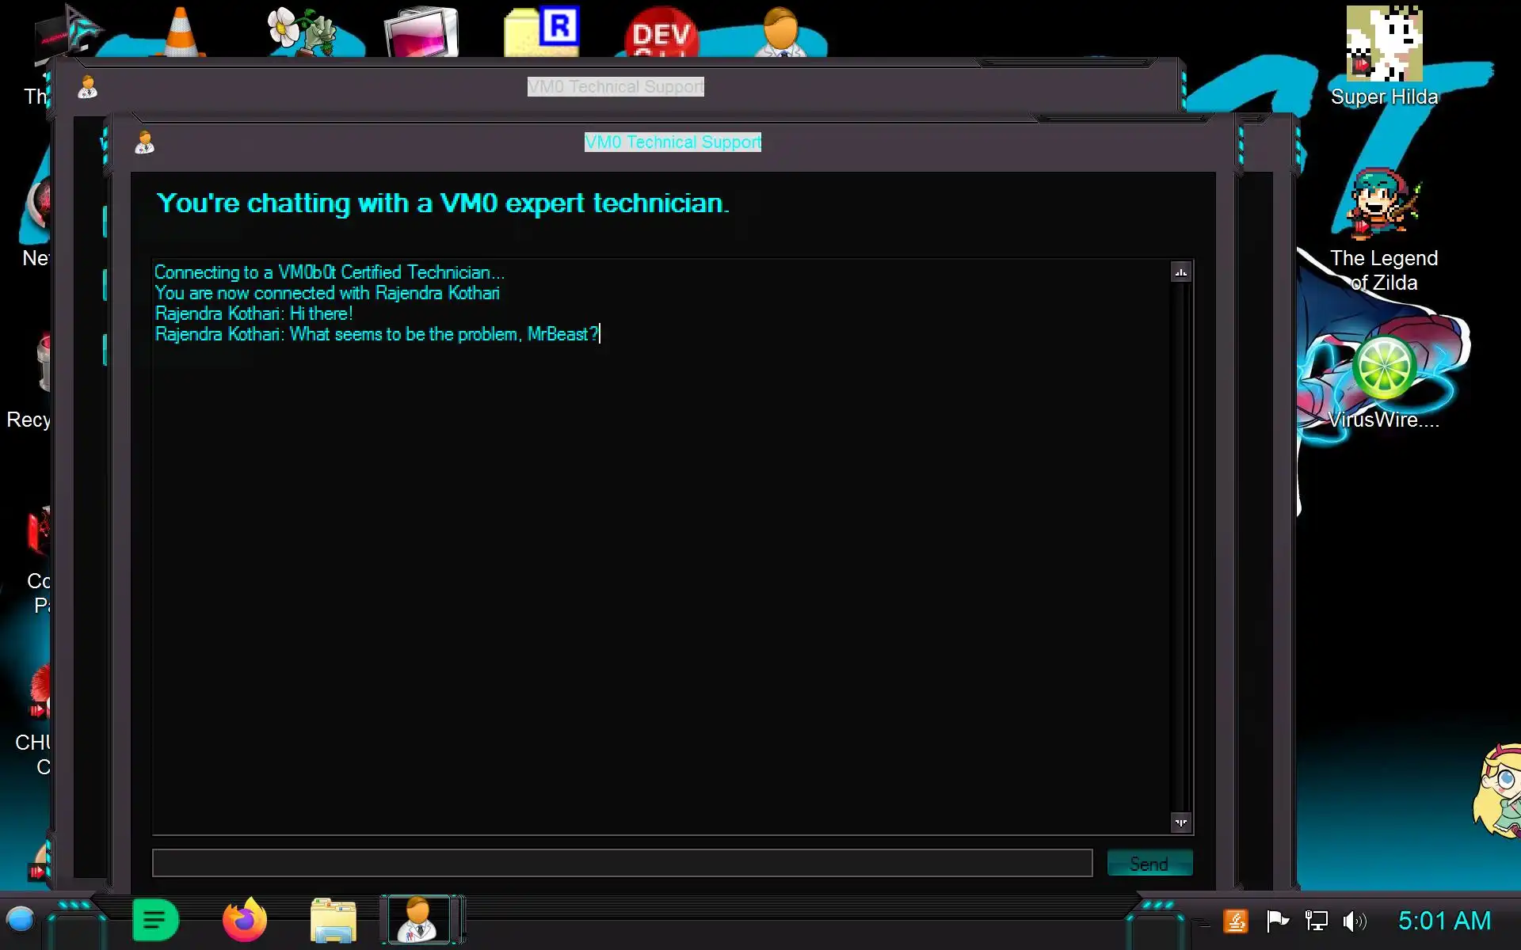Click the chat message input field
Screen dimensions: 1521x950
point(622,863)
